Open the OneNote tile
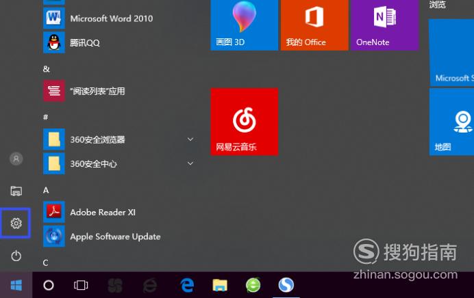The image size is (474, 298). pyautogui.click(x=384, y=24)
